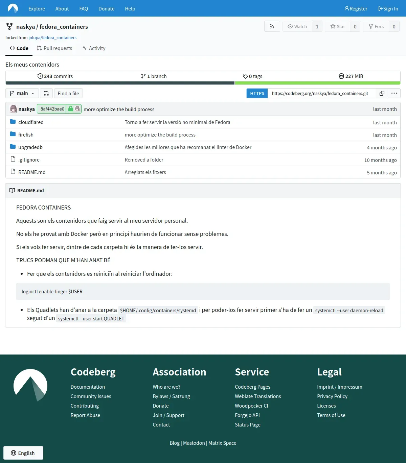Select the firefish folder icon
The image size is (406, 463).
pyautogui.click(x=13, y=134)
